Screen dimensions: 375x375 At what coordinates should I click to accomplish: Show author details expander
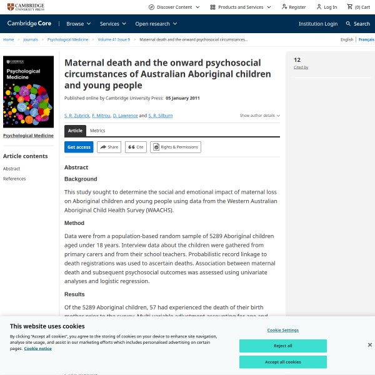click(x=259, y=116)
